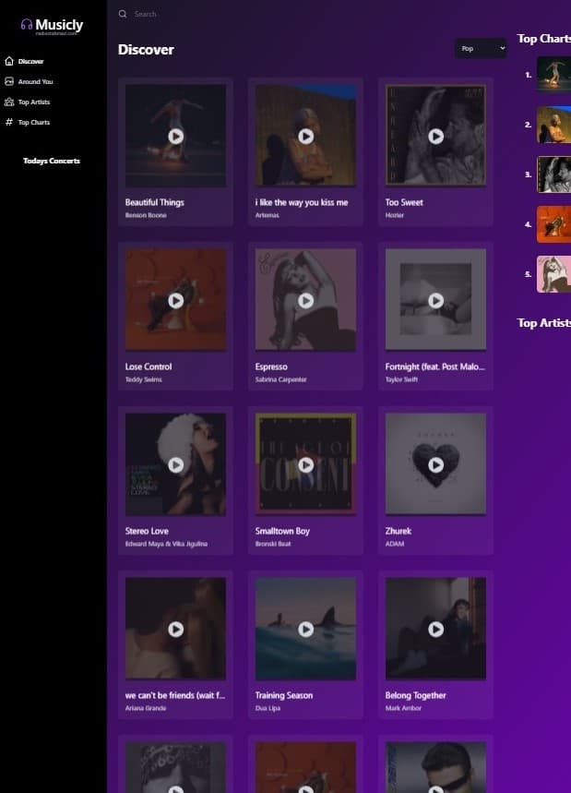Select Top Charts thumbnail number 3
Viewport: 571px width, 793px height.
point(553,174)
